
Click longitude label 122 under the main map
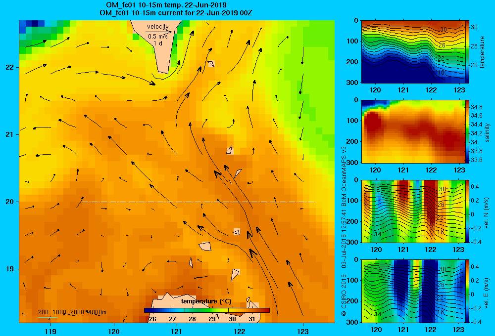click(240, 331)
